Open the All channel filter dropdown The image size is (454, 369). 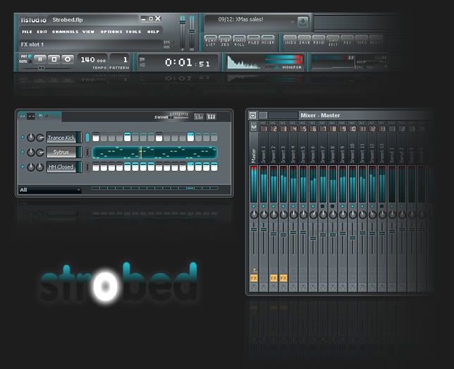tap(49, 190)
